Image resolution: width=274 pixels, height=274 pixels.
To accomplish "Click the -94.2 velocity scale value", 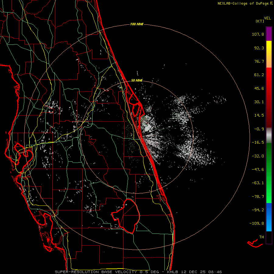I will 258,210.
